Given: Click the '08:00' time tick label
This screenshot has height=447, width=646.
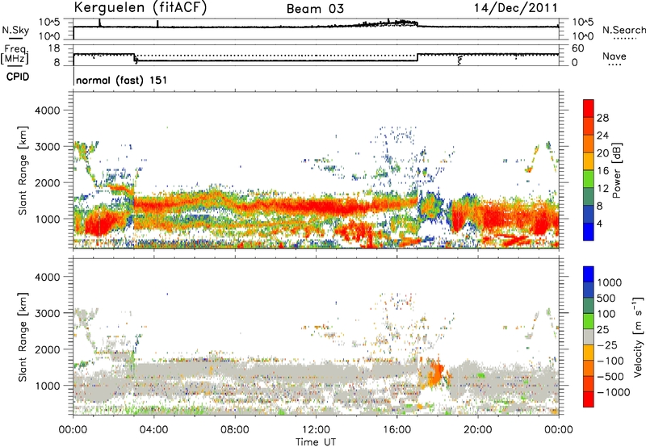Looking at the screenshot, I should click(235, 430).
